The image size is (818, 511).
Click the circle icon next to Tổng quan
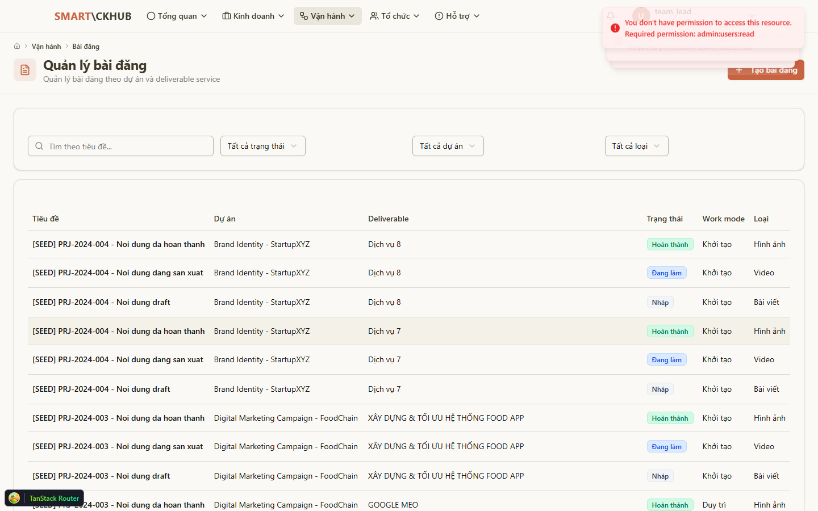pyautogui.click(x=151, y=16)
